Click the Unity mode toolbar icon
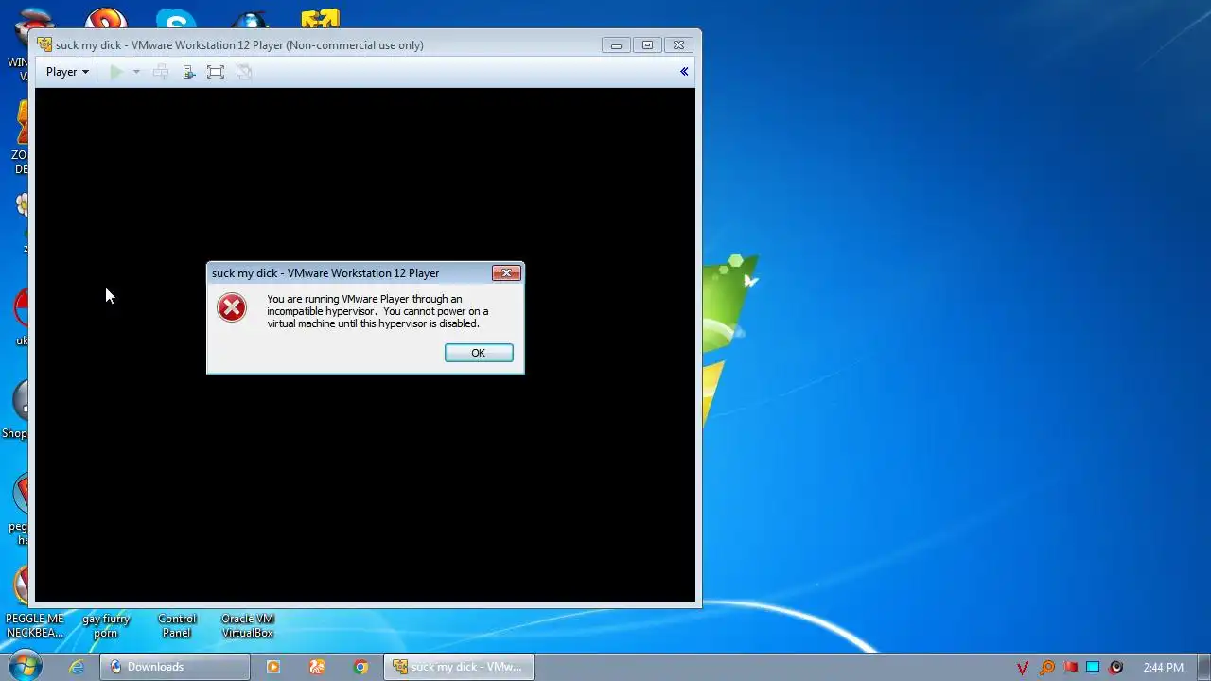 coord(243,72)
